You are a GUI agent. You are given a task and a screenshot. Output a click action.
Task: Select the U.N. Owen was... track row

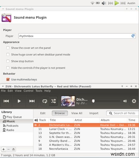click(x=86, y=137)
